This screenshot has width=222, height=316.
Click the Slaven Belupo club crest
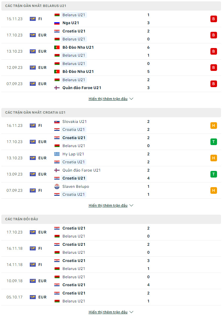point(57,186)
